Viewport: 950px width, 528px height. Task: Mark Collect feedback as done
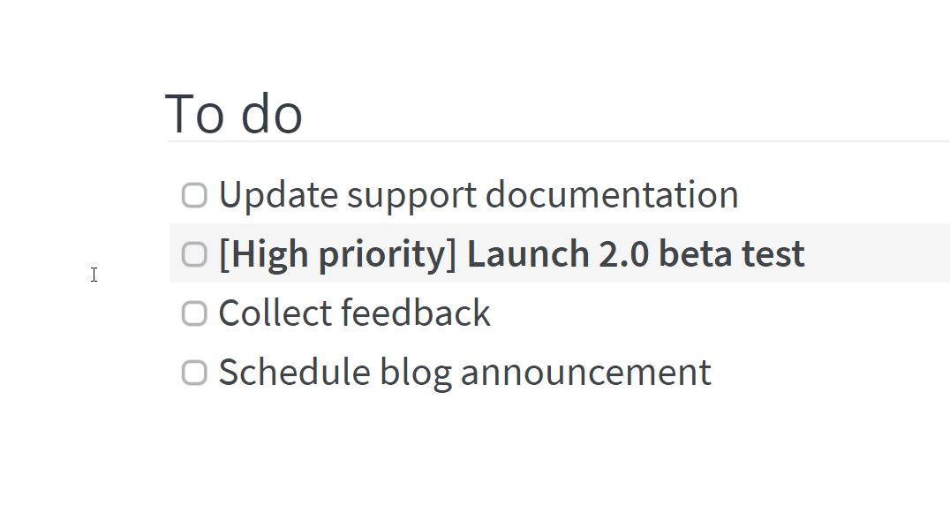[194, 313]
